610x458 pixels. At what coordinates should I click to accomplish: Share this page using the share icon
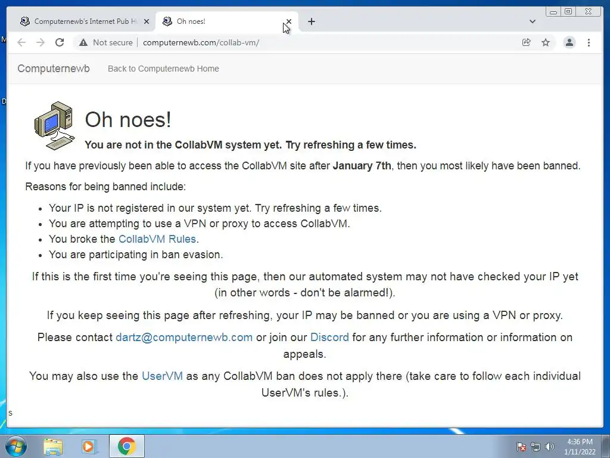pos(527,42)
